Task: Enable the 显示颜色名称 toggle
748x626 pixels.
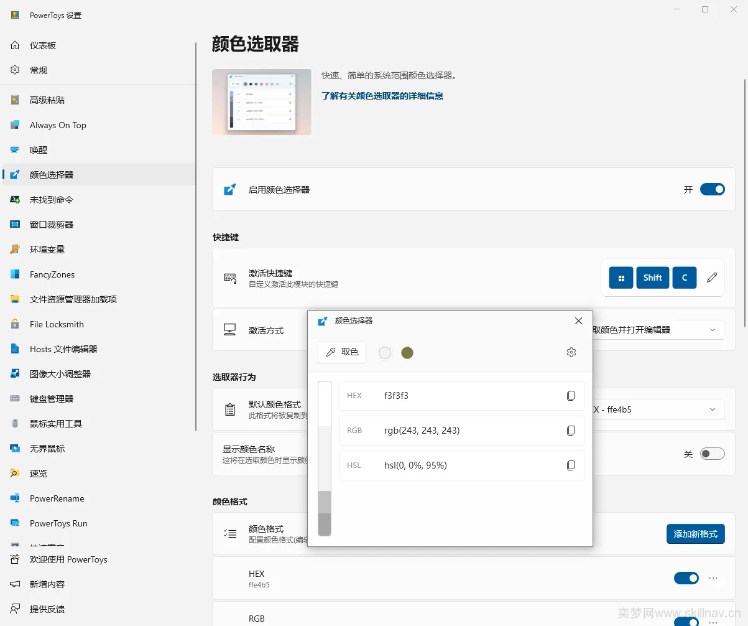Action: tap(713, 454)
